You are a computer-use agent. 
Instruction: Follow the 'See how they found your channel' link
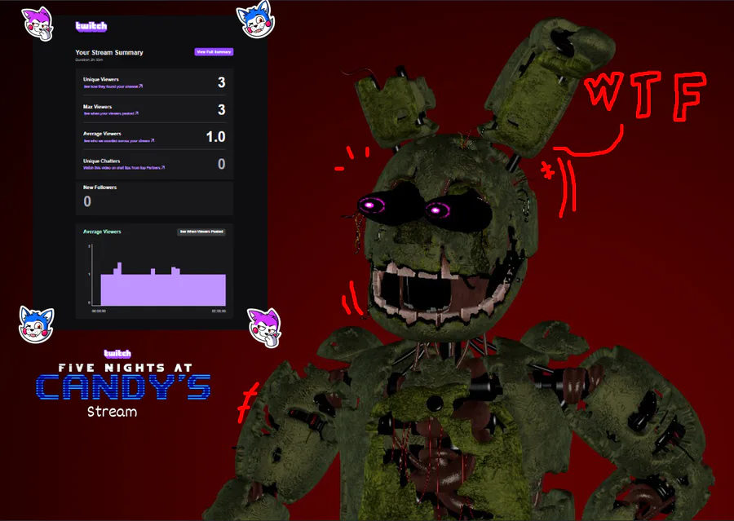[x=113, y=86]
